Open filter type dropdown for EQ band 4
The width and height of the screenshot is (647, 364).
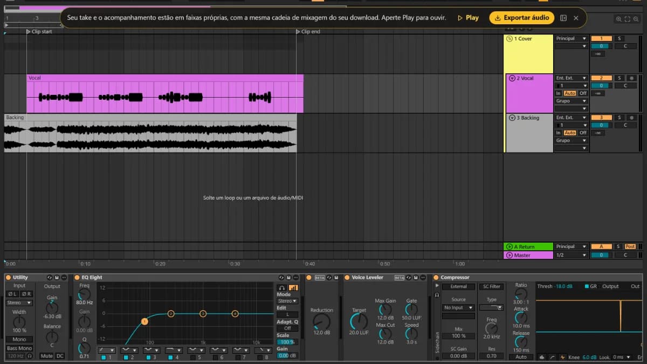174,351
